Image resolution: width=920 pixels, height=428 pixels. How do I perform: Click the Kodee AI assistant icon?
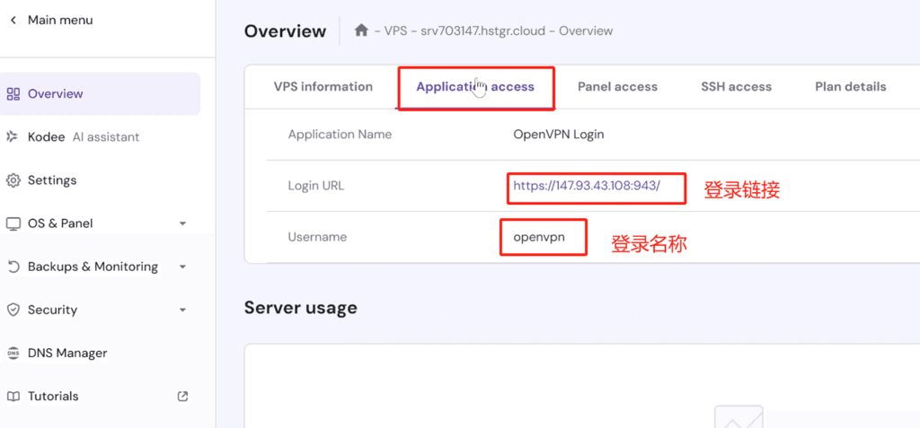point(13,137)
